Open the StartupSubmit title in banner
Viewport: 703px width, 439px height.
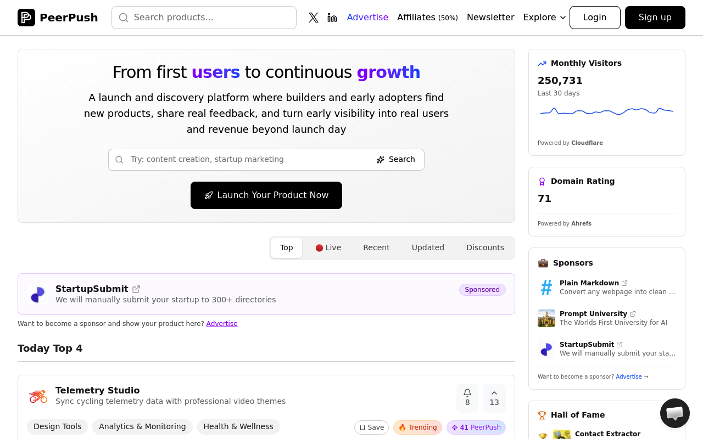[x=92, y=289]
